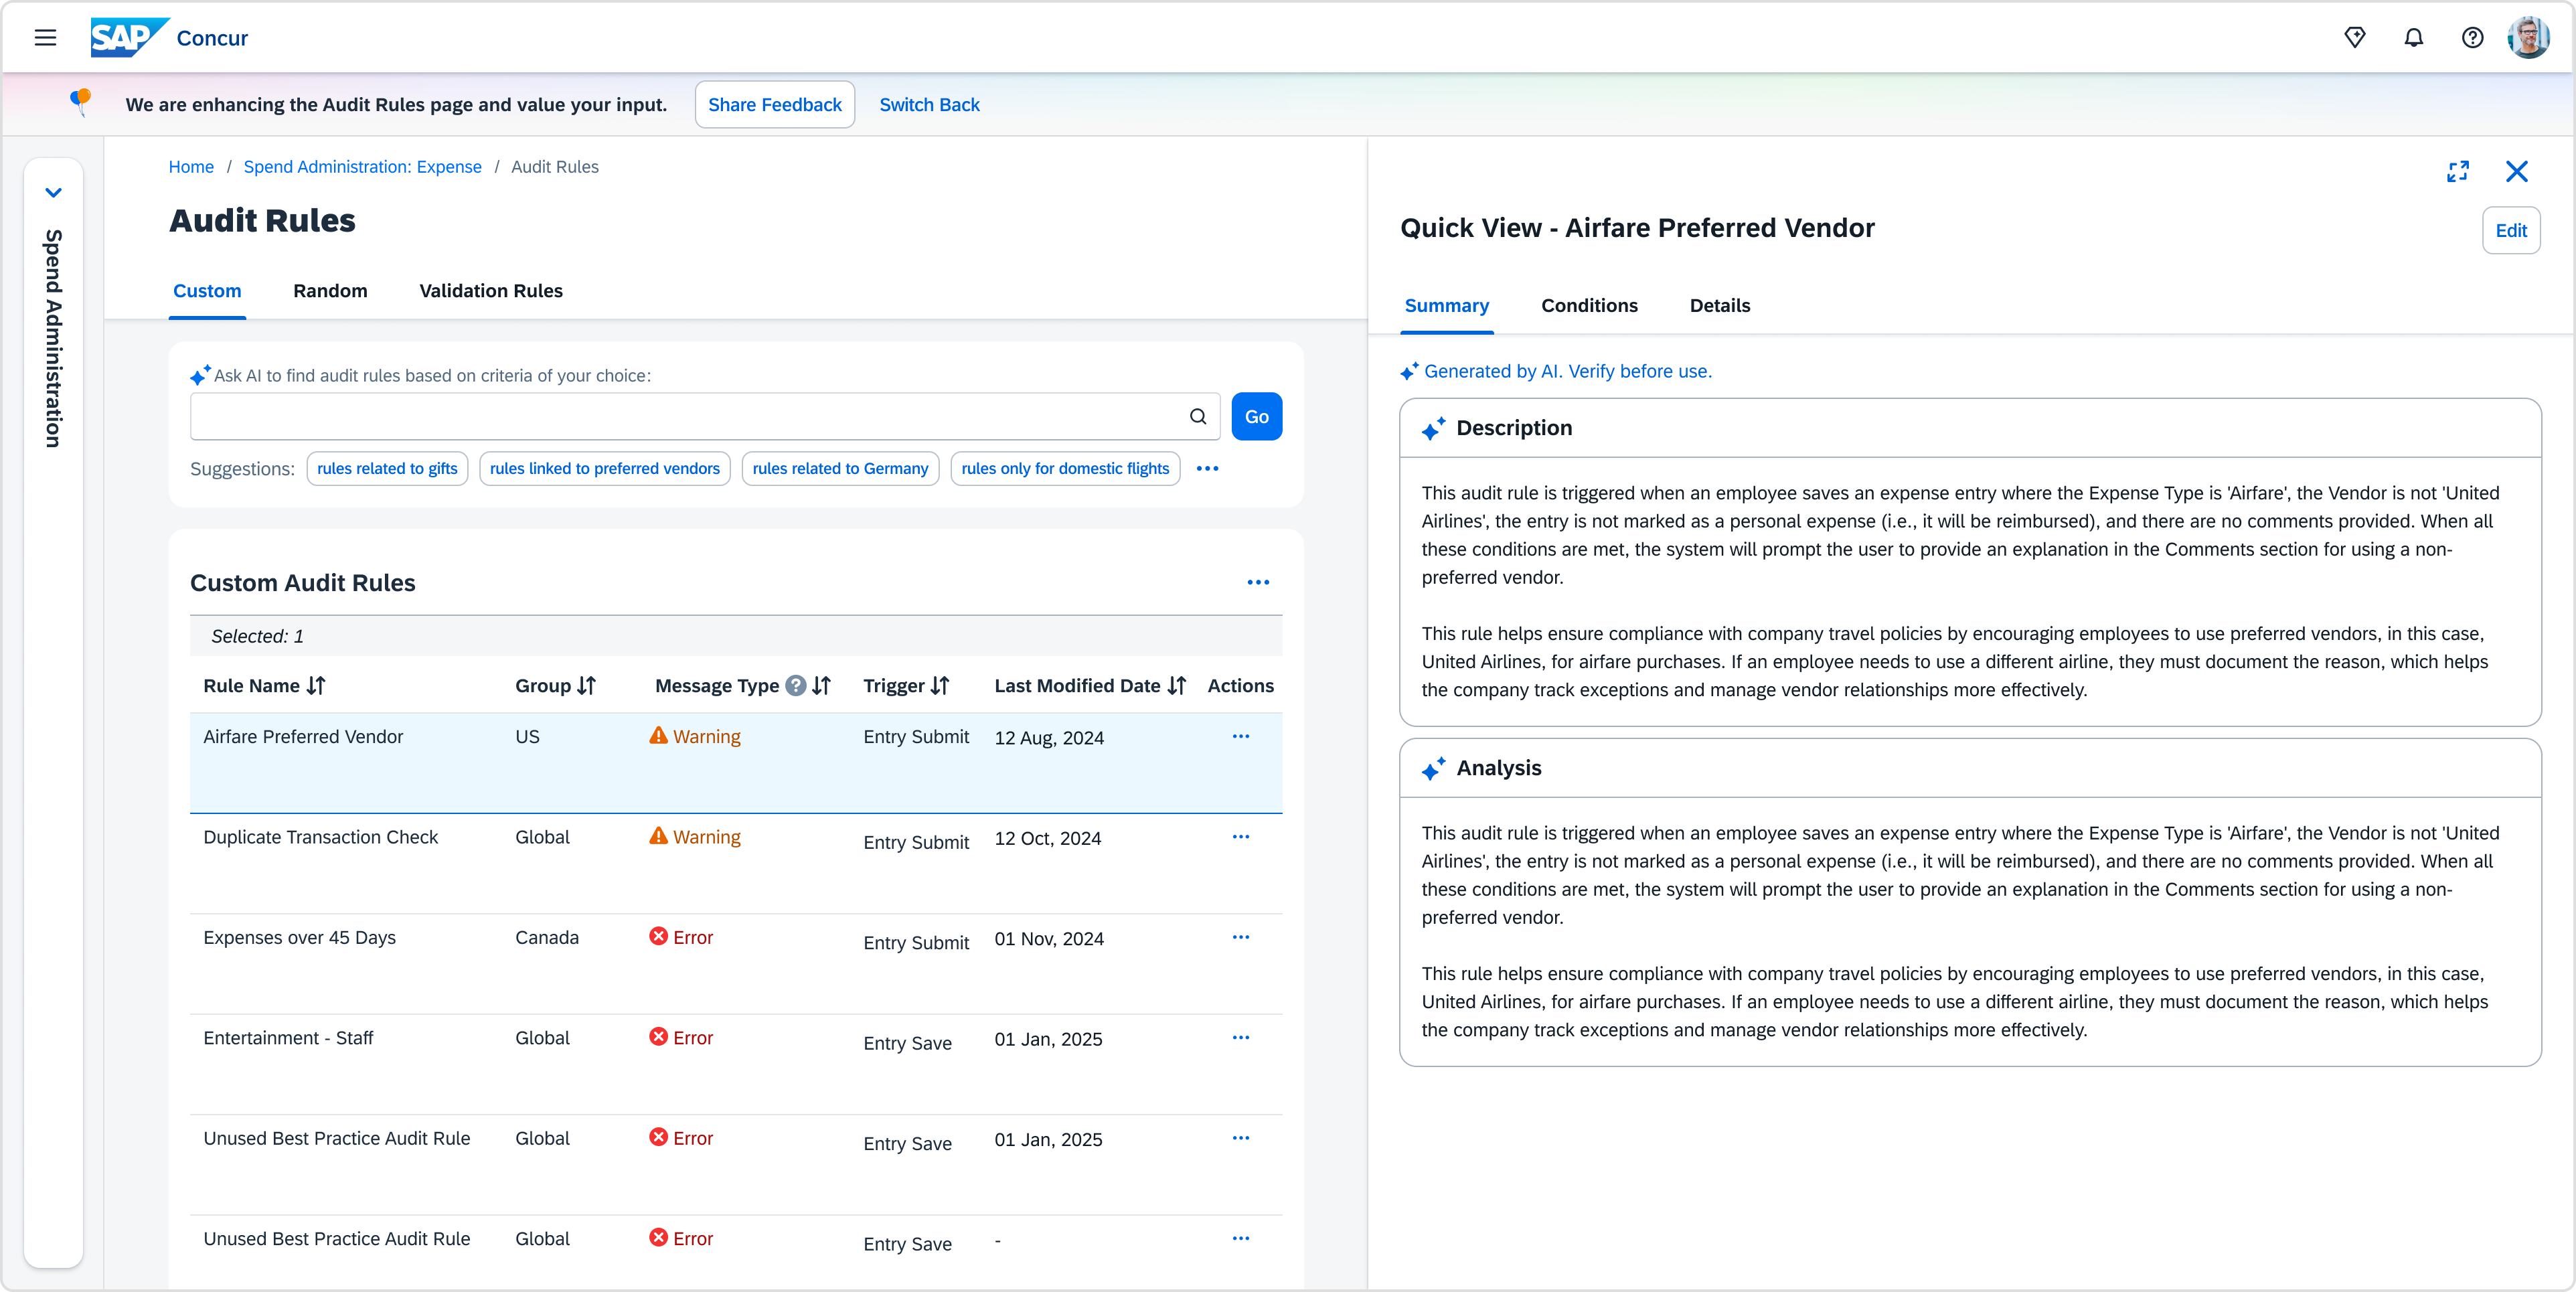Follow the Spend Administration: Expense breadcrumb
This screenshot has width=2576, height=1292.
tap(362, 167)
